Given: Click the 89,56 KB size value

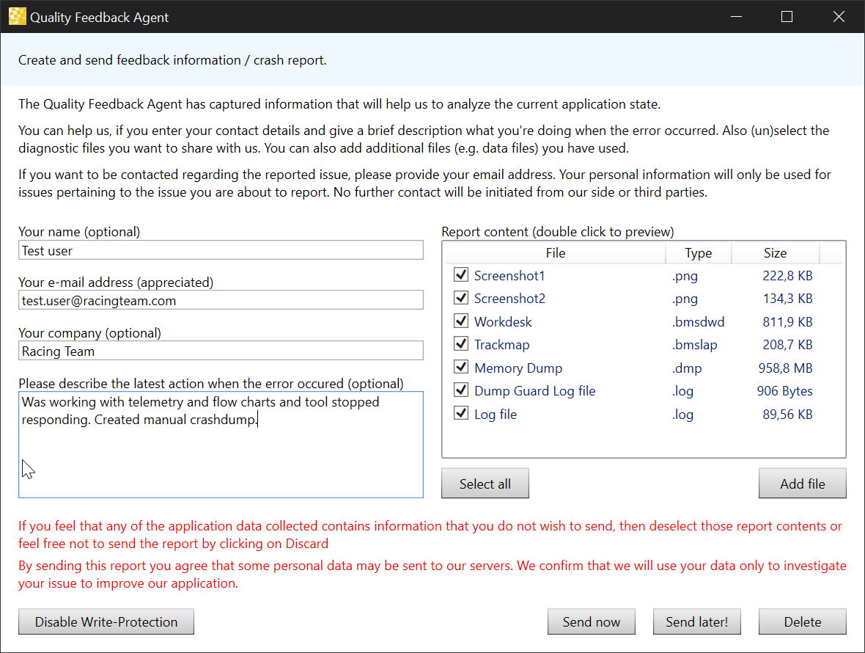Looking at the screenshot, I should pyautogui.click(x=787, y=415).
